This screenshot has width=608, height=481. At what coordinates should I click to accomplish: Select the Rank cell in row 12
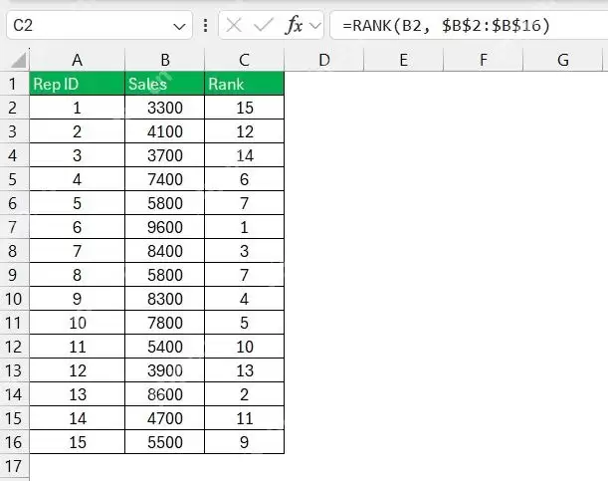click(x=244, y=347)
